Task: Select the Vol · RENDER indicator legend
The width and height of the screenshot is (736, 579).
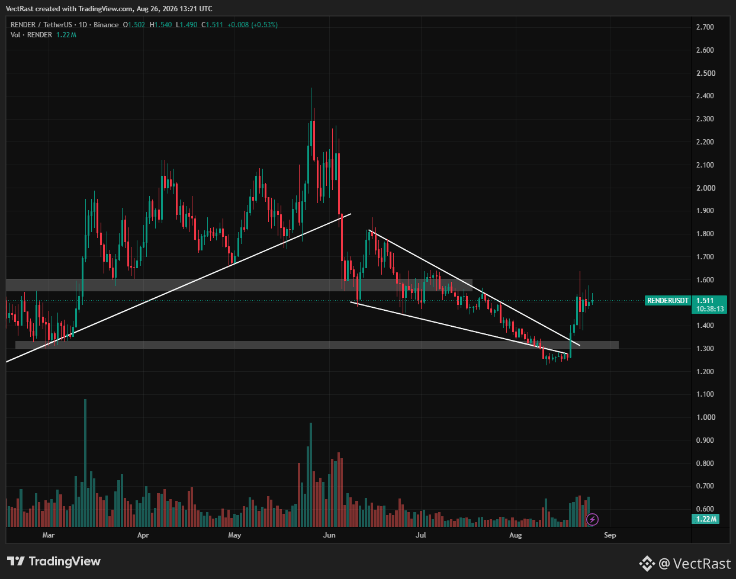Action: tap(31, 35)
